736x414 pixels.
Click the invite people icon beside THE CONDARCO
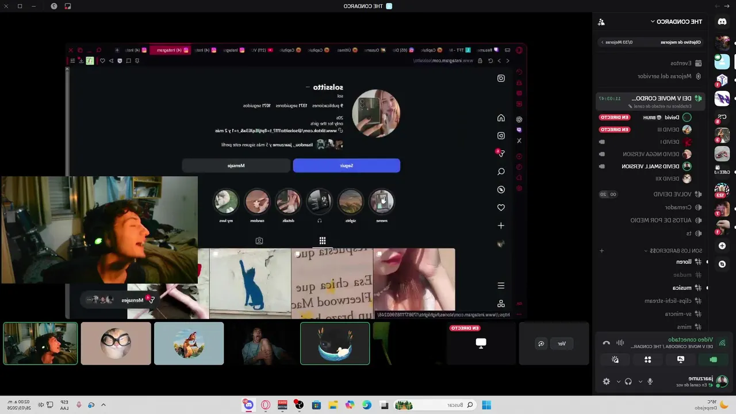click(x=601, y=22)
